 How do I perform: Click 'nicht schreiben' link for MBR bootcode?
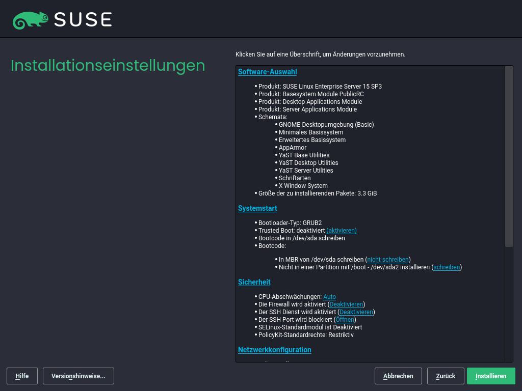click(388, 259)
